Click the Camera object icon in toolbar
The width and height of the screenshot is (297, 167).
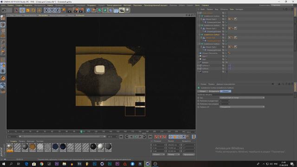[x=122, y=10]
